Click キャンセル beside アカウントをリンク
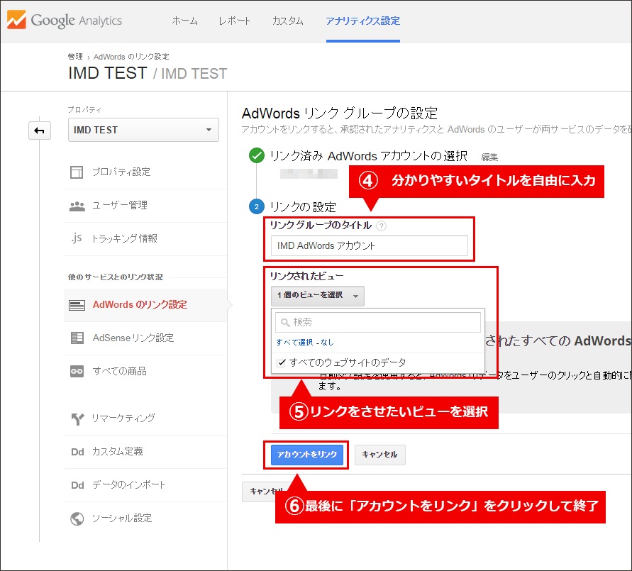Screen dimensions: 632x571 (379, 455)
